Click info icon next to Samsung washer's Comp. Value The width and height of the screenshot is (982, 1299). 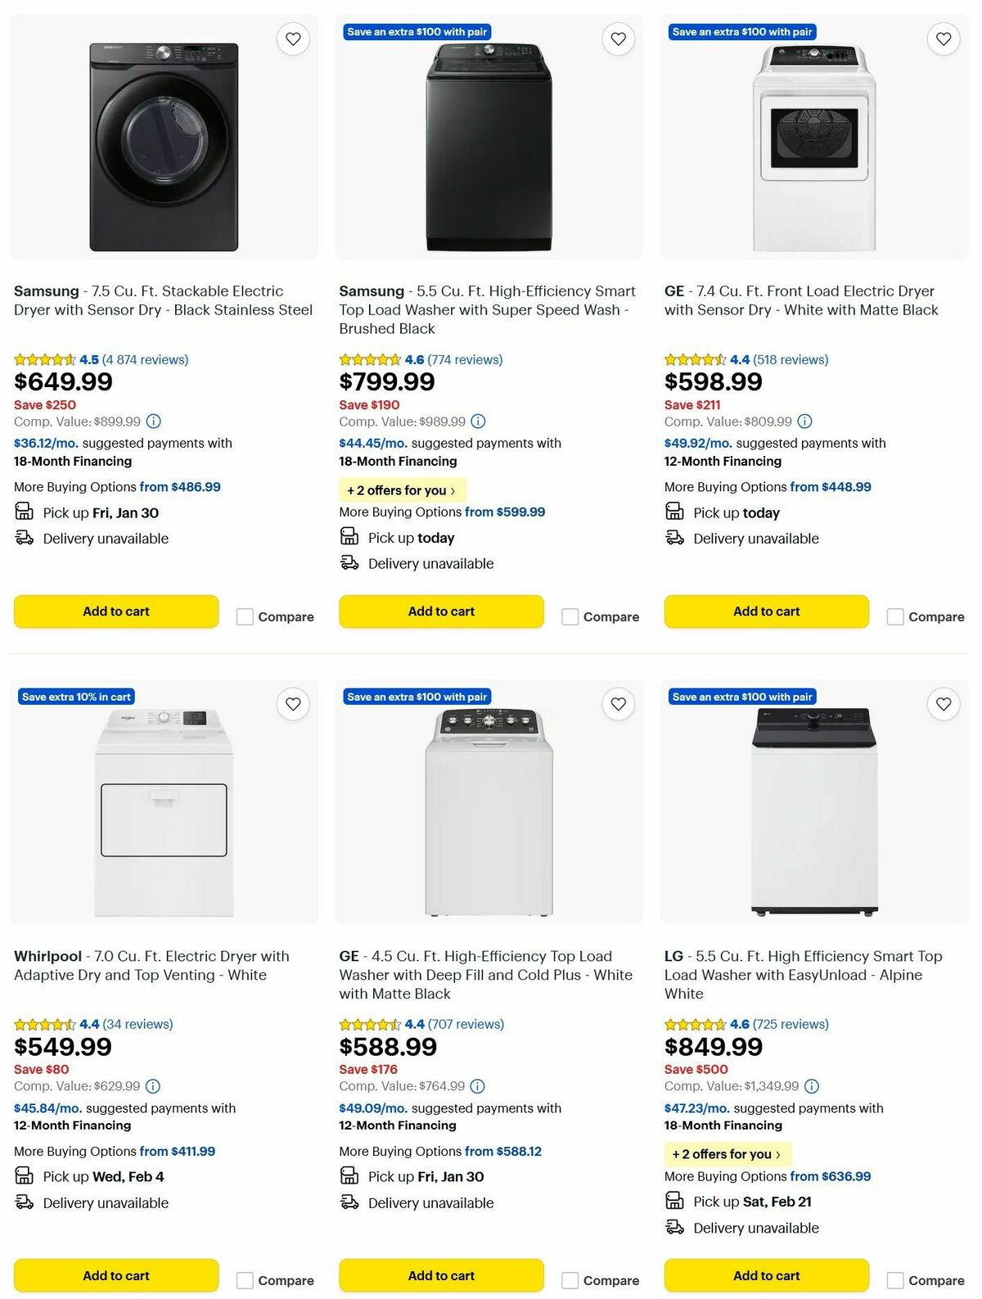click(477, 422)
